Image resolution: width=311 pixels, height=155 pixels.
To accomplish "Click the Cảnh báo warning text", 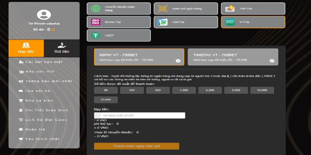I will pyautogui.click(x=185, y=78).
